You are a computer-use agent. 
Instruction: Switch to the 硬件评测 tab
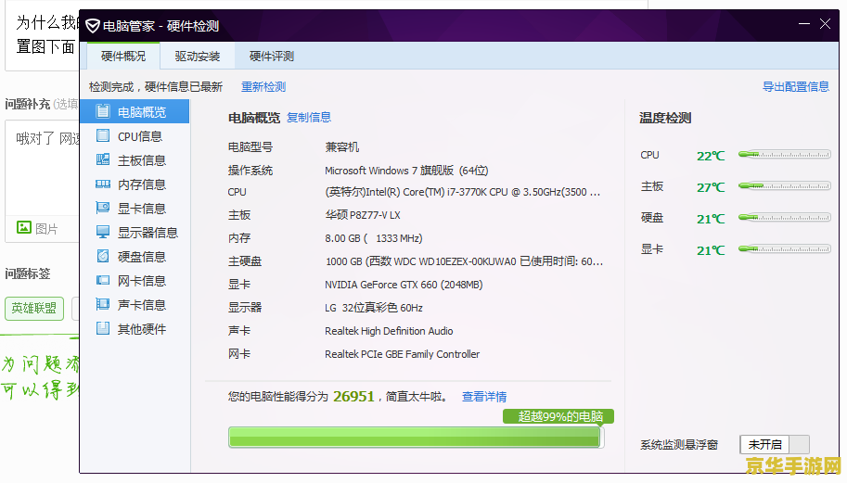click(272, 57)
